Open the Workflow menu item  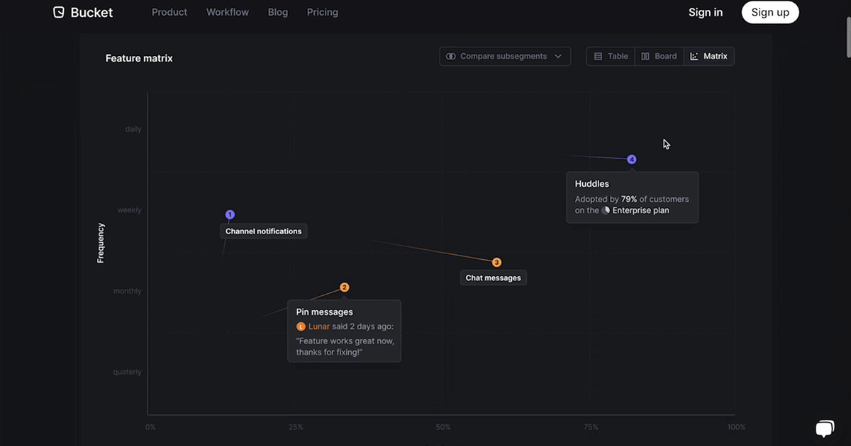click(228, 12)
